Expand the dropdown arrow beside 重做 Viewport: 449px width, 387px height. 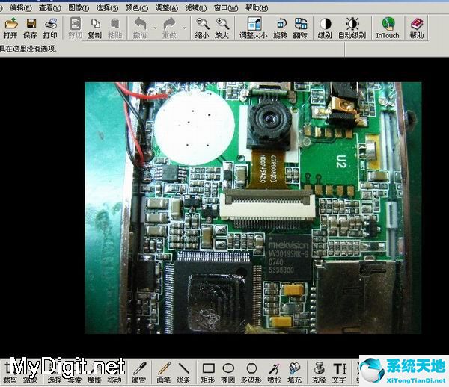pos(184,28)
